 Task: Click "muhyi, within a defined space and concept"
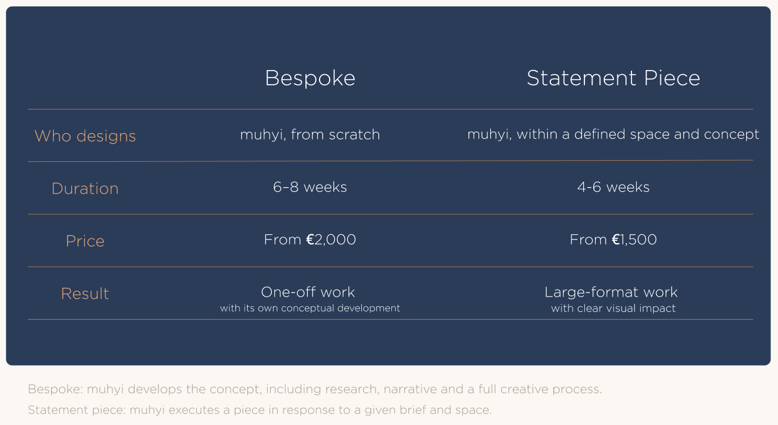pos(613,135)
